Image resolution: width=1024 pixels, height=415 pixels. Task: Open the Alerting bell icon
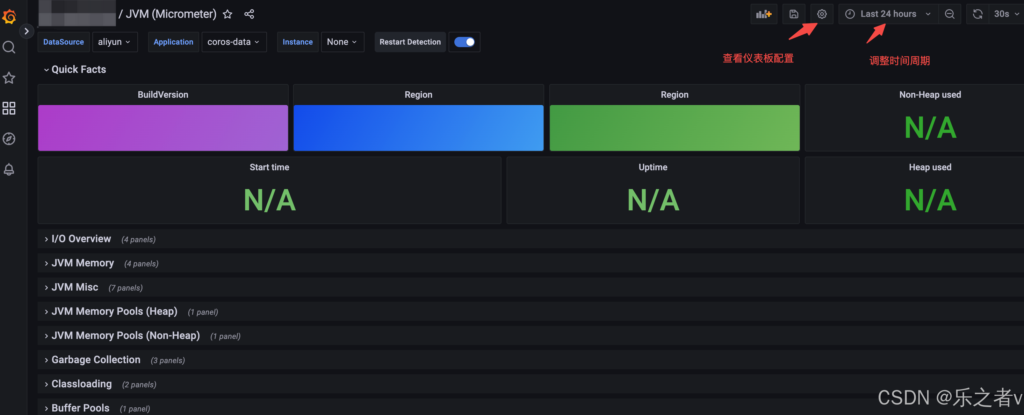[9, 169]
